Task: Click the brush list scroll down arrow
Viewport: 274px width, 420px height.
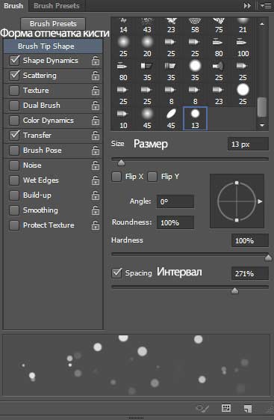Action: tap(262, 125)
